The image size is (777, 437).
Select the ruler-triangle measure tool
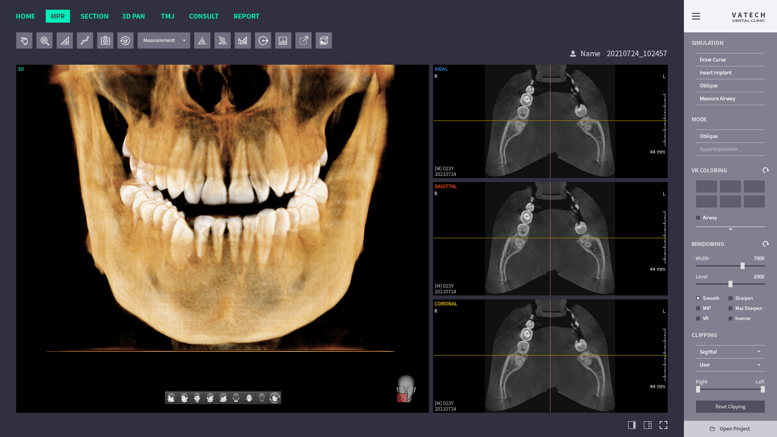pos(65,40)
